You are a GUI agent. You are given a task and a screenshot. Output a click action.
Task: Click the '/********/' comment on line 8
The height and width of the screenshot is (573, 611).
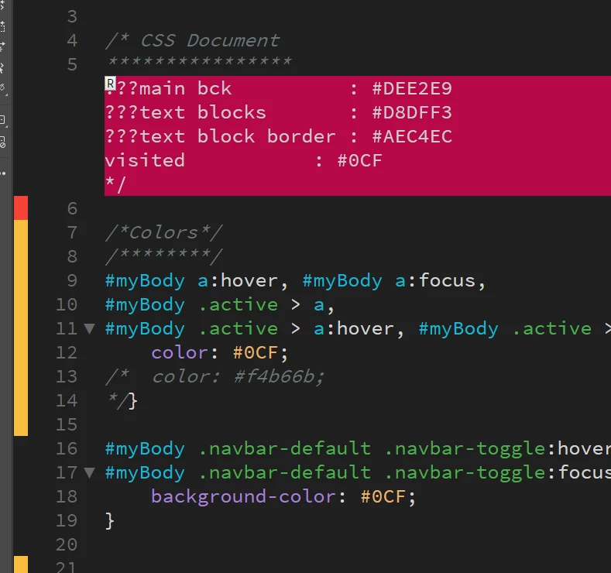tap(163, 256)
